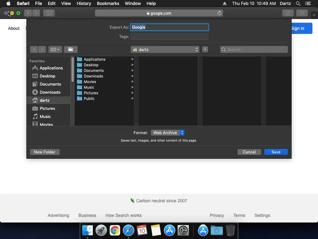Open the How Search works link
Viewport: 318px width, 239px height.
[124, 215]
